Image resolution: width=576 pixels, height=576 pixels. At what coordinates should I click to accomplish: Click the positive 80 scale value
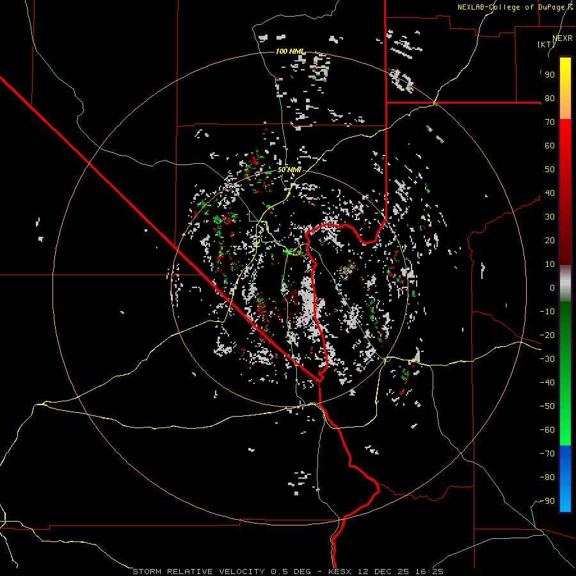(550, 99)
